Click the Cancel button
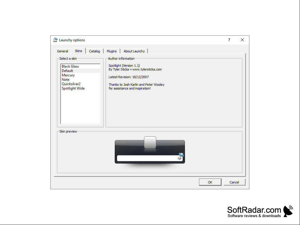Image resolution: width=300 pixels, height=225 pixels. [234, 182]
